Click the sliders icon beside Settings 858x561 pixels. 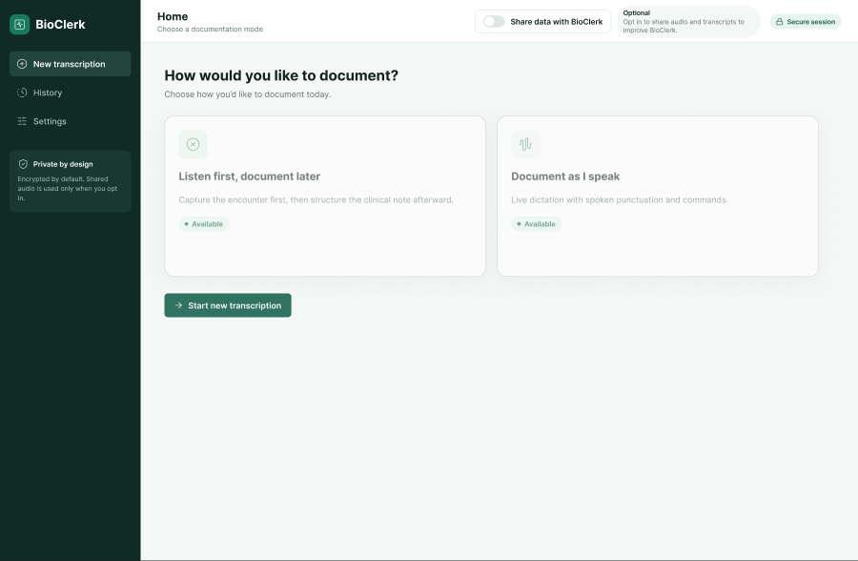22,121
